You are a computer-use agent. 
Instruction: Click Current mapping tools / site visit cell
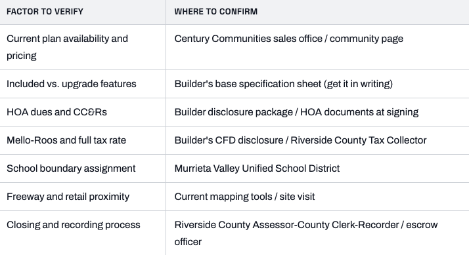tap(317, 197)
